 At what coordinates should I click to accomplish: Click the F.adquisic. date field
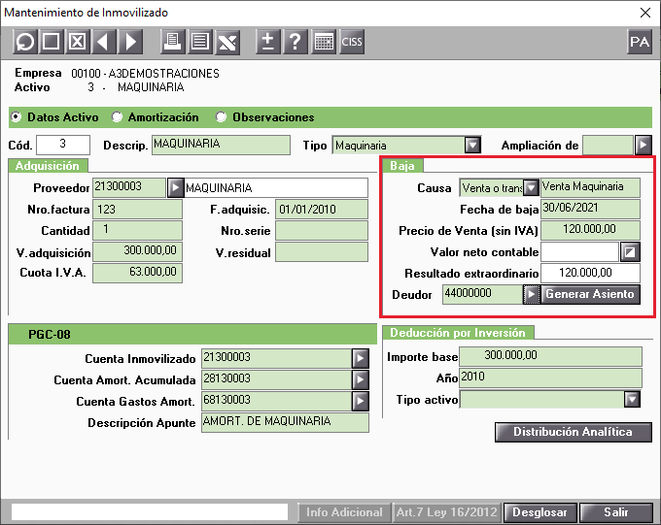coord(322,210)
